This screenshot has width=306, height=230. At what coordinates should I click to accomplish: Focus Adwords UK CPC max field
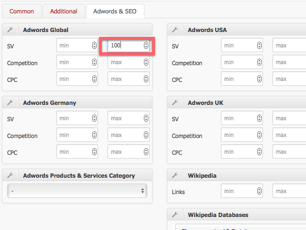[x=289, y=151]
